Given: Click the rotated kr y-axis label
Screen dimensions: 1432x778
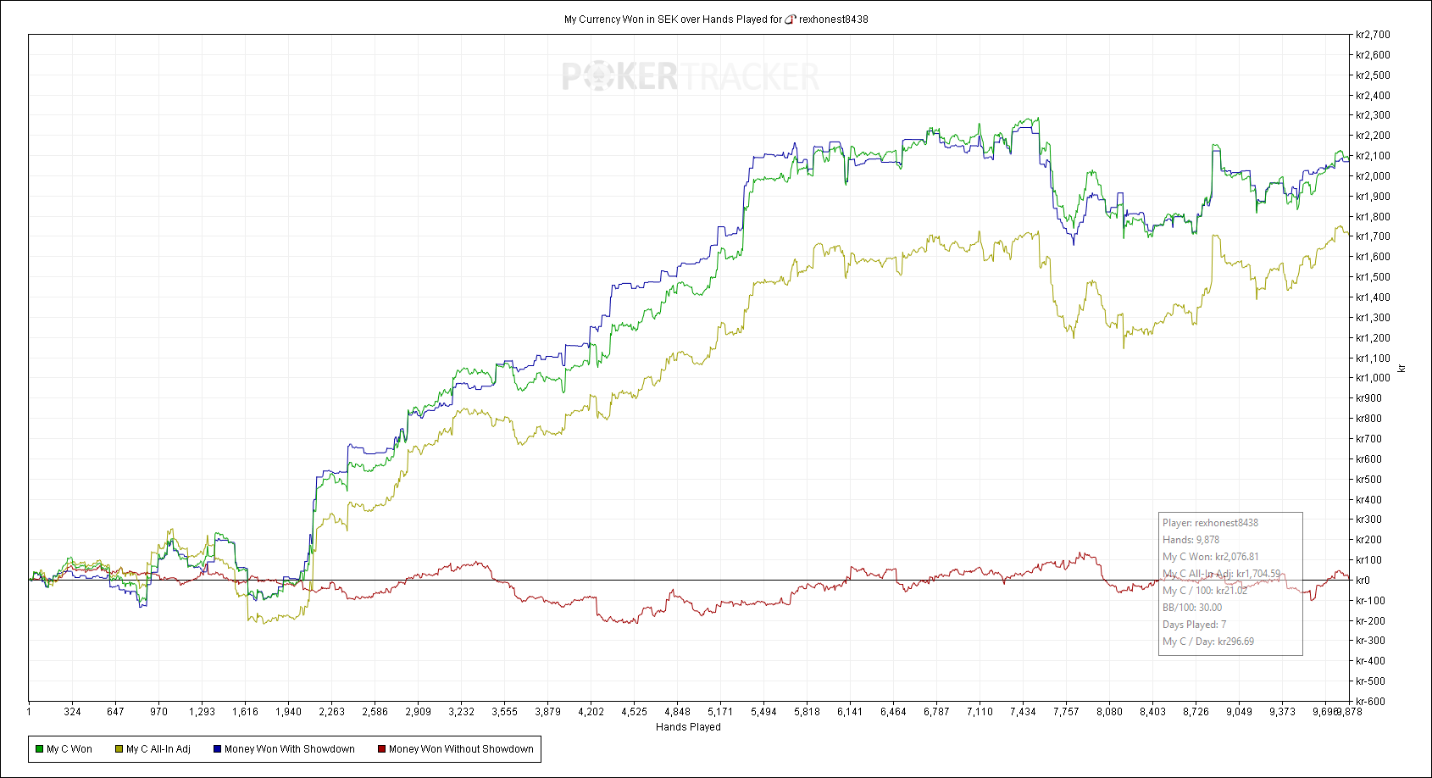Looking at the screenshot, I should point(1401,368).
